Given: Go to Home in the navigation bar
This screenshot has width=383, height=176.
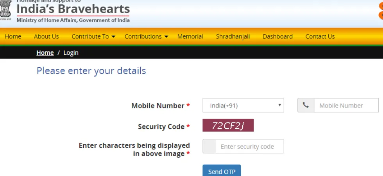Looking at the screenshot, I should tap(13, 36).
